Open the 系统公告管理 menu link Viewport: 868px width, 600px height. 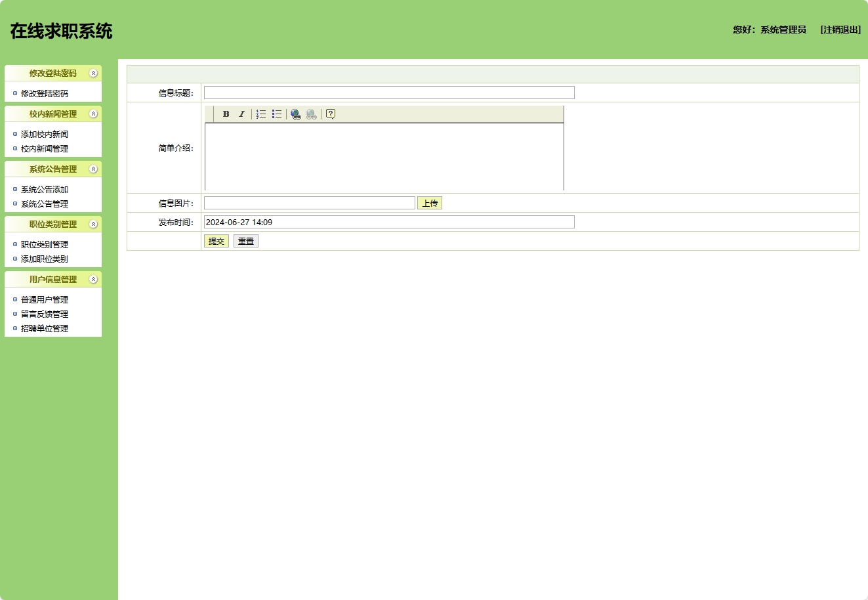45,204
